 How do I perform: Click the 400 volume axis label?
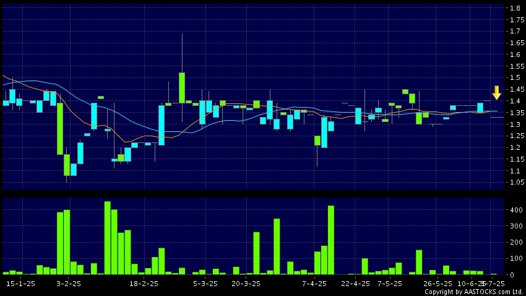click(516, 210)
